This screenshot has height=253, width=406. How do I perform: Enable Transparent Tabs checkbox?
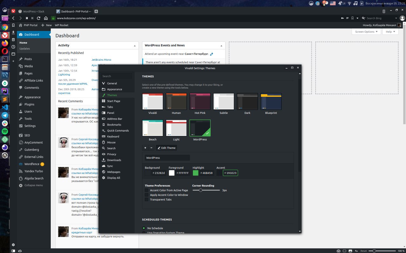point(147,200)
